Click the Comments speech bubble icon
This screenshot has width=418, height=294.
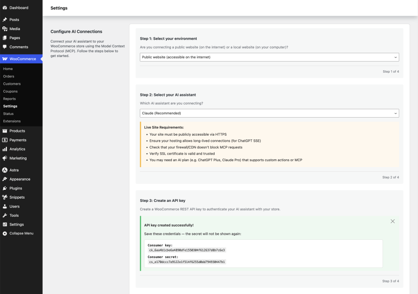[x=5, y=47]
